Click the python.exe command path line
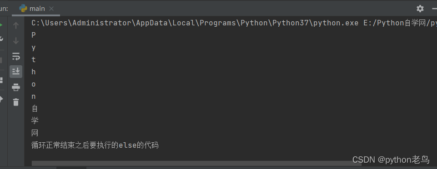 (234, 23)
